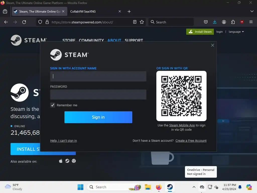The height and width of the screenshot is (193, 257).
Task: Open Windows Start menu
Action: pyautogui.click(x=81, y=187)
